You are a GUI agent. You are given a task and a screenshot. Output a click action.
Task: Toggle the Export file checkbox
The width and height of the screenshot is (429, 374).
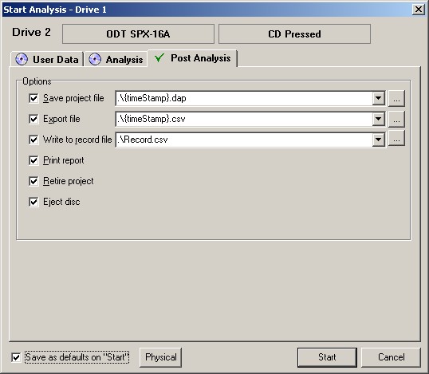click(x=33, y=119)
